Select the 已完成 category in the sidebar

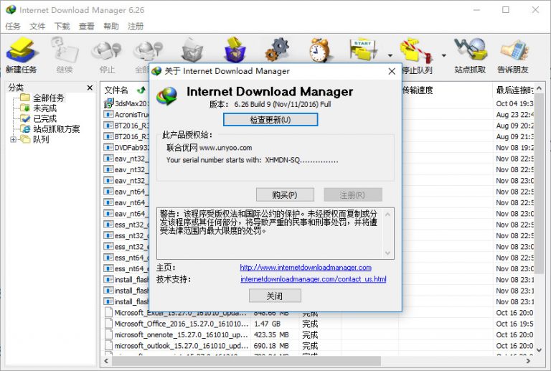click(x=44, y=118)
